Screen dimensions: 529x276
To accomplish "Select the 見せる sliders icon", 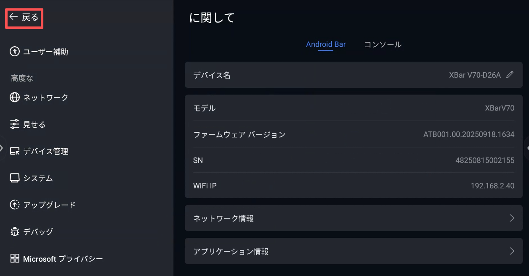I will point(15,124).
